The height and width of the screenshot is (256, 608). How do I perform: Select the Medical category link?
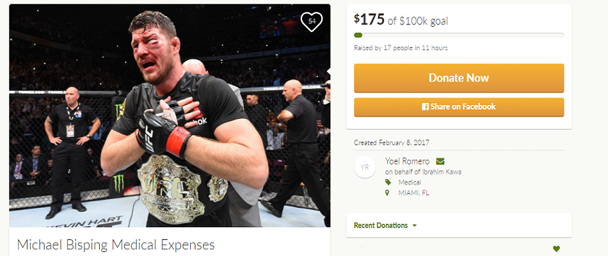point(410,182)
